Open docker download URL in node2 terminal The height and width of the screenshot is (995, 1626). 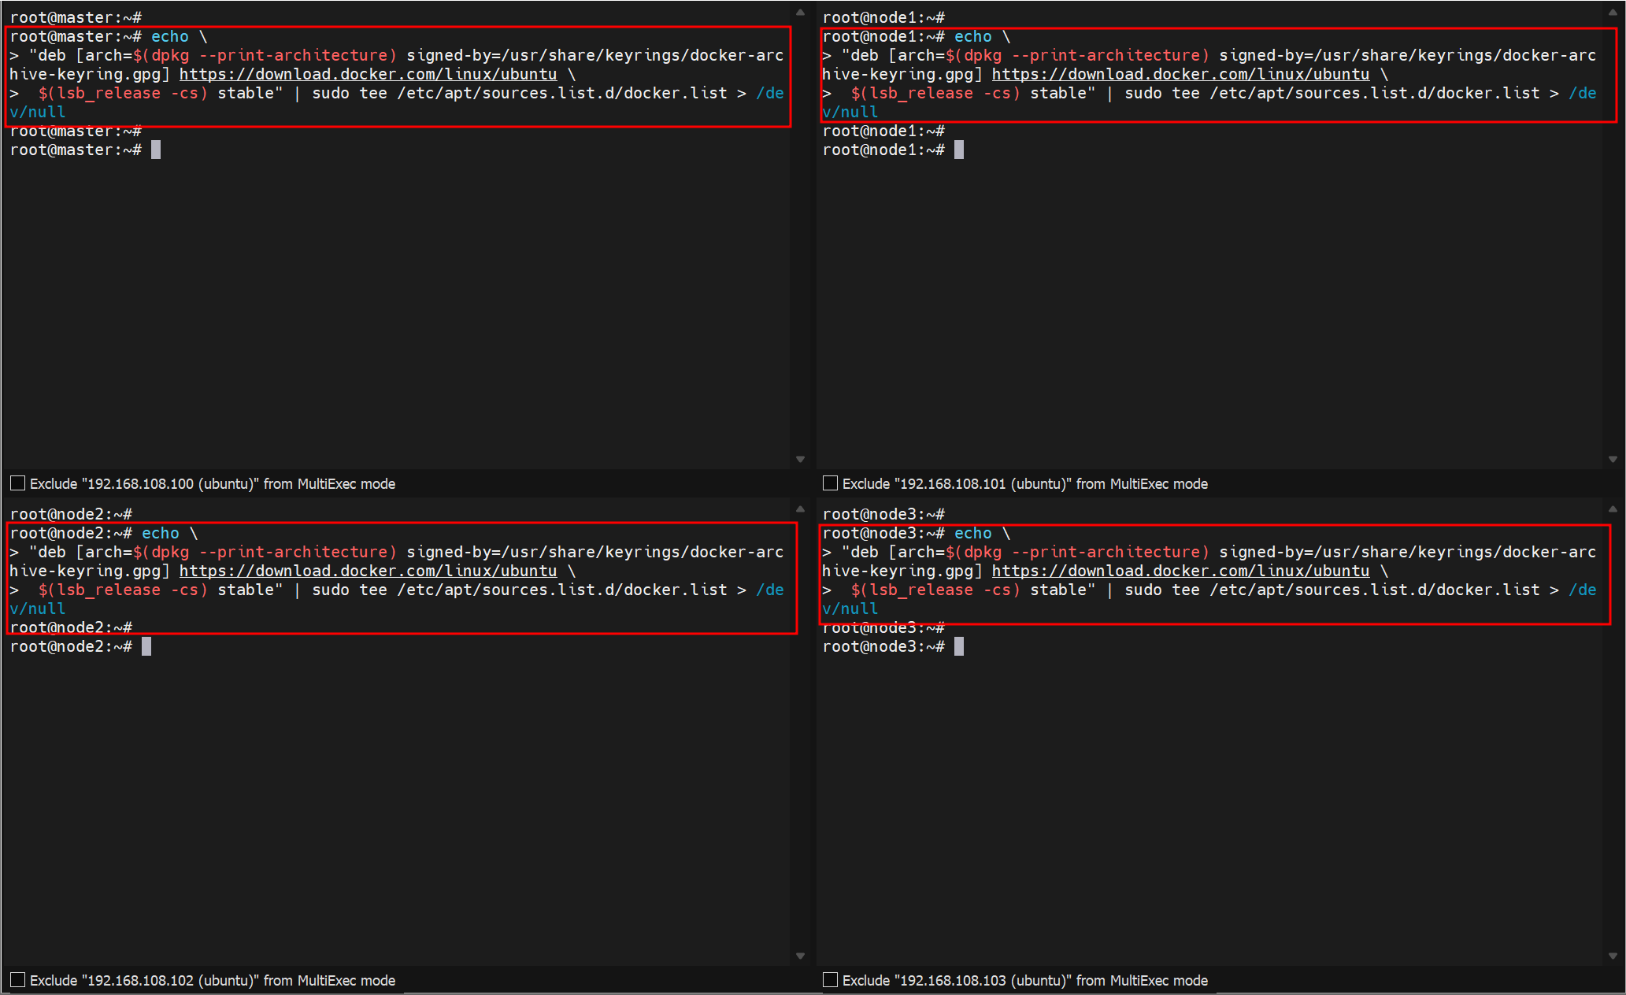pyautogui.click(x=368, y=571)
